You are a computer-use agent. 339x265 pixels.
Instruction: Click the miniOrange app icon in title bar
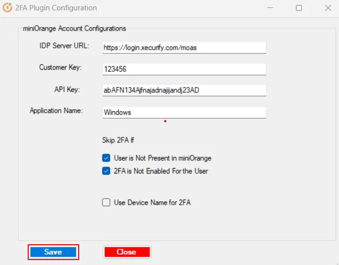(x=7, y=7)
